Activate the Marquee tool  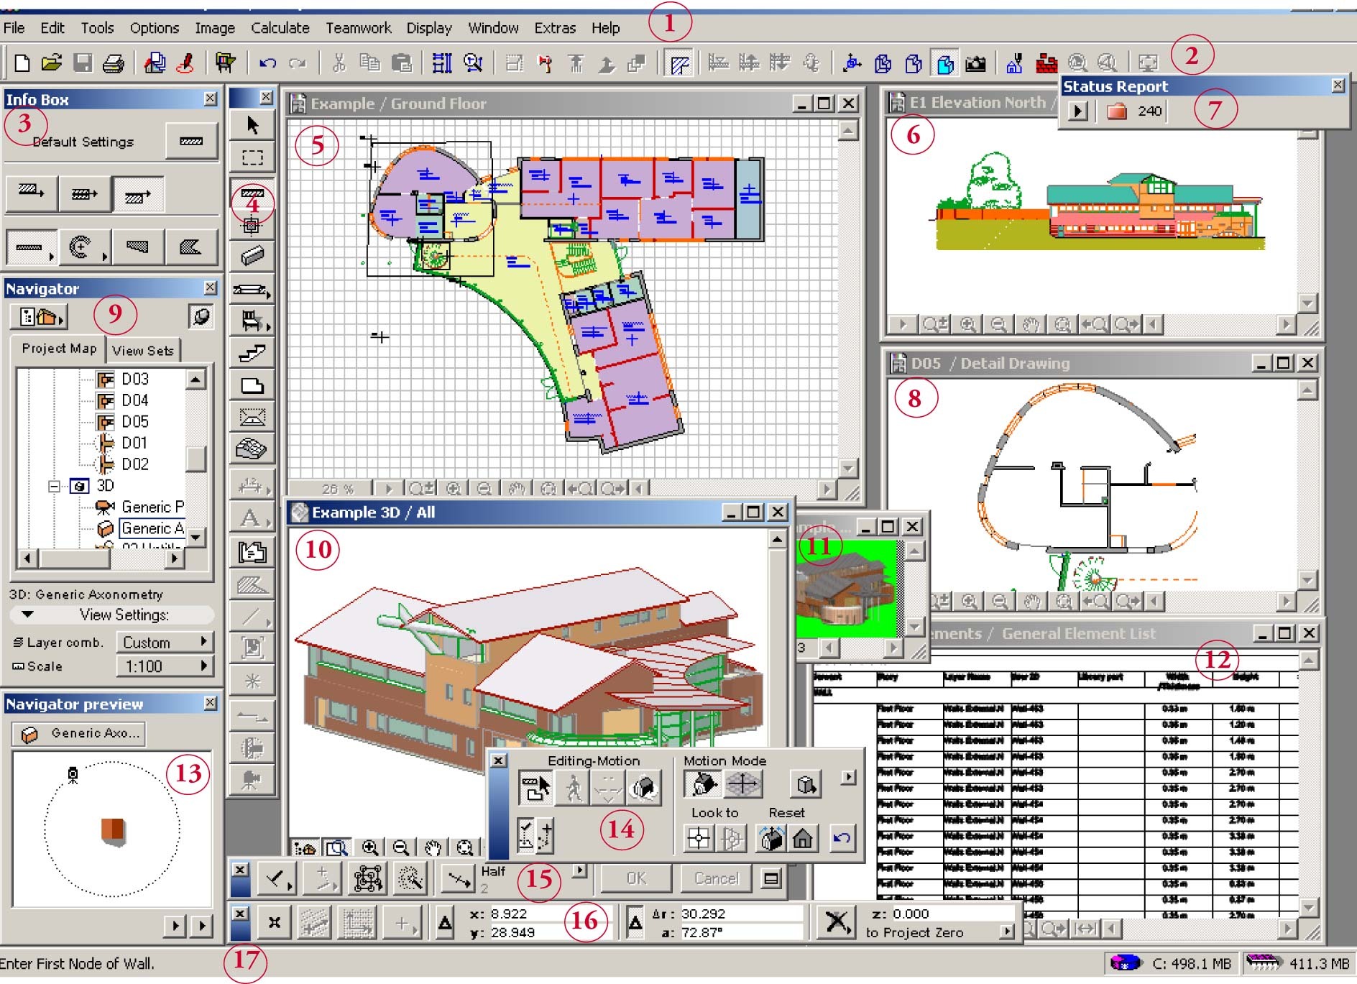point(252,157)
